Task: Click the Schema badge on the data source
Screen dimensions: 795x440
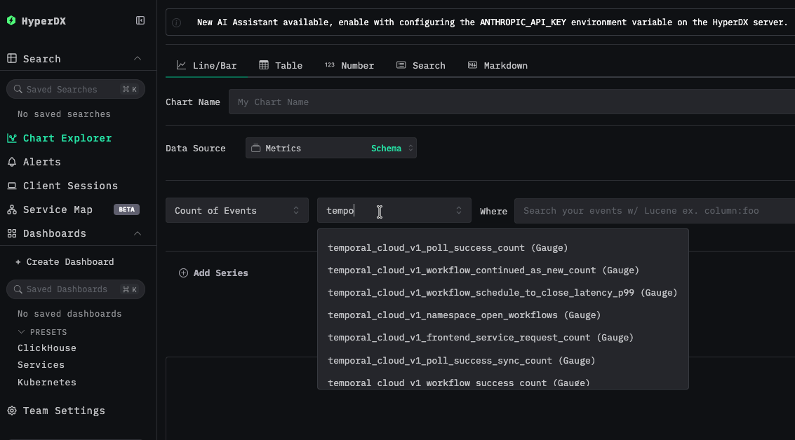Action: 387,148
